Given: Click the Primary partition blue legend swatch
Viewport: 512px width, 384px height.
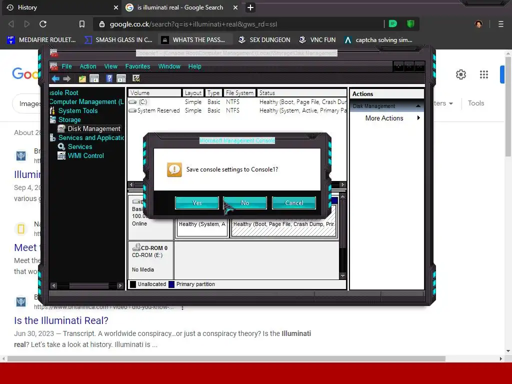Looking at the screenshot, I should click(171, 284).
